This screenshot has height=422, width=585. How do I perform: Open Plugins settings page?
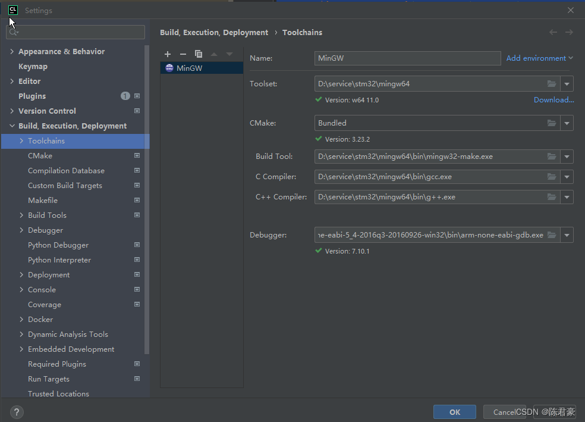pyautogui.click(x=32, y=96)
